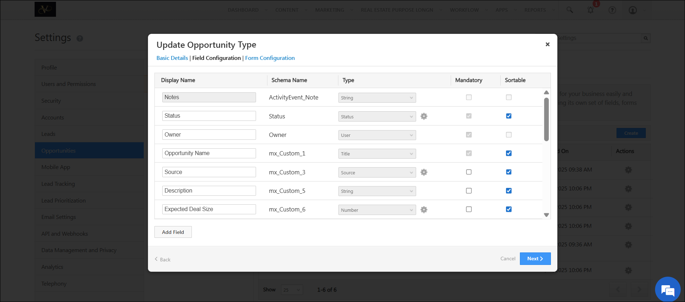Switch to Basic Details tab
The image size is (685, 302).
pyautogui.click(x=172, y=58)
